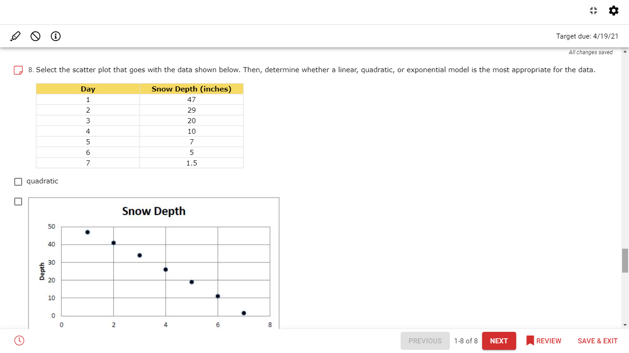Open the settings gear
629x353 pixels.
pos(614,10)
